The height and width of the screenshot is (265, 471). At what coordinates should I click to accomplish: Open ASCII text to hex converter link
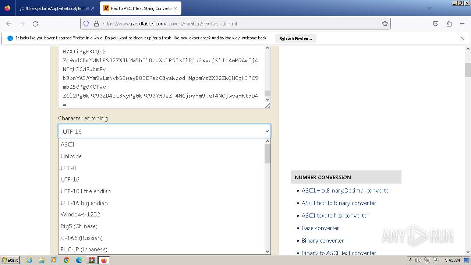coord(335,215)
